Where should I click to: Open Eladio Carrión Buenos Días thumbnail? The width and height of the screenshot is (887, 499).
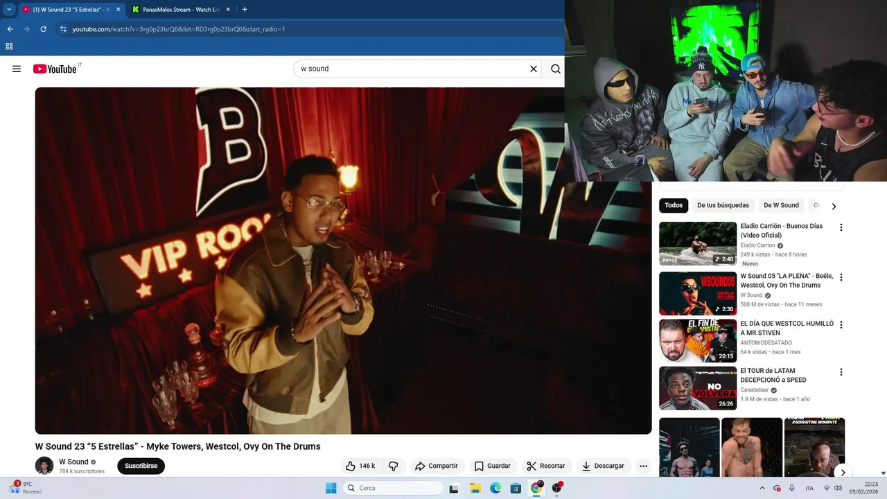tap(698, 243)
